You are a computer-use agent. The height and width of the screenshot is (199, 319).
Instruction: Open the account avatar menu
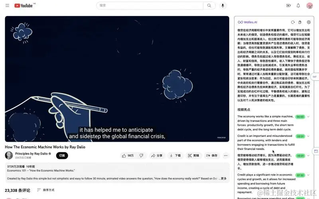(x=310, y=6)
